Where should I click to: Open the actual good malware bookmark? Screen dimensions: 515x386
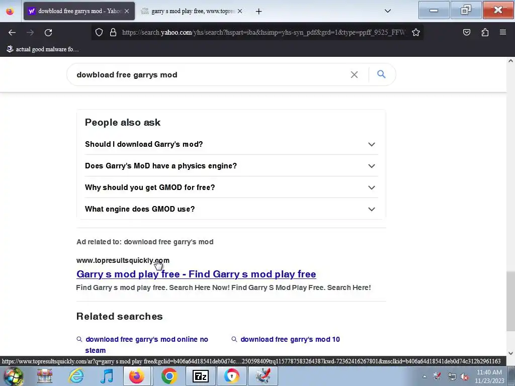point(43,49)
